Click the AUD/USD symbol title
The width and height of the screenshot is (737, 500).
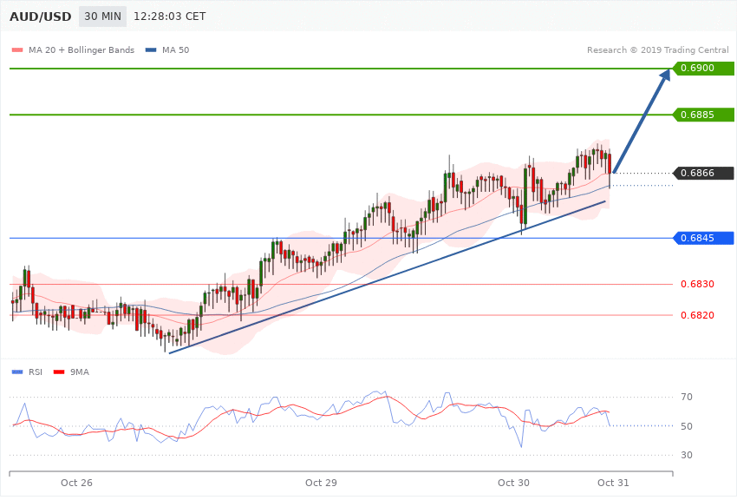point(41,16)
